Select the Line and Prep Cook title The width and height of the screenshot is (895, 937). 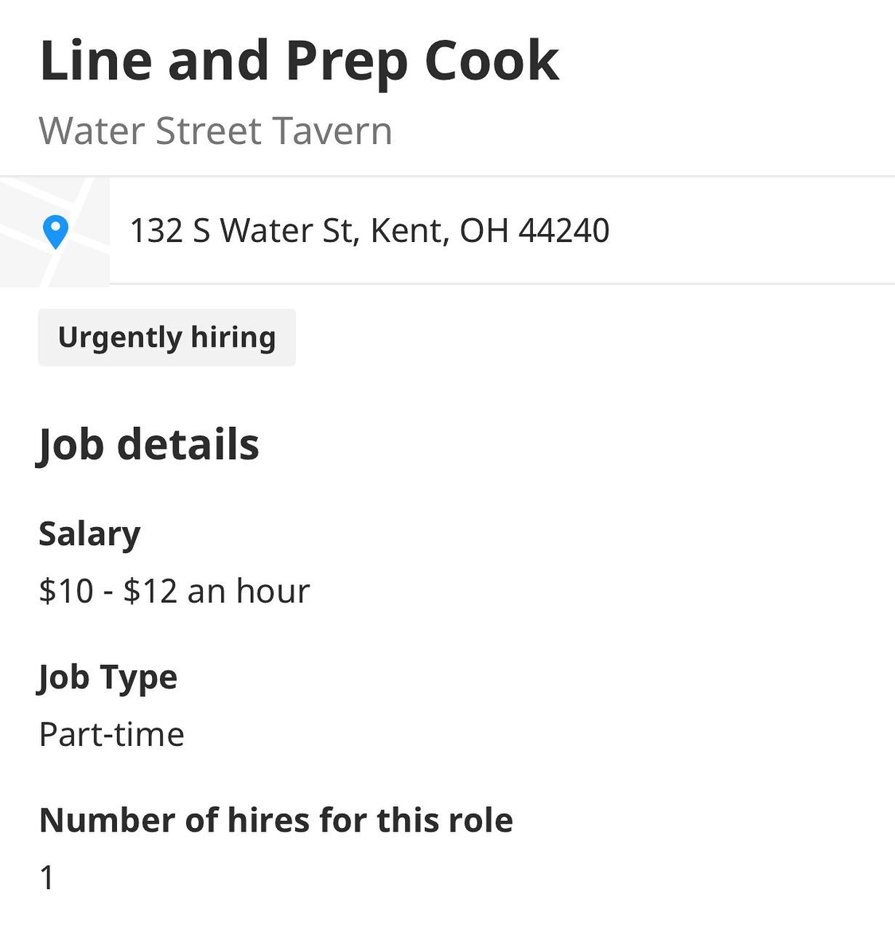tap(300, 62)
